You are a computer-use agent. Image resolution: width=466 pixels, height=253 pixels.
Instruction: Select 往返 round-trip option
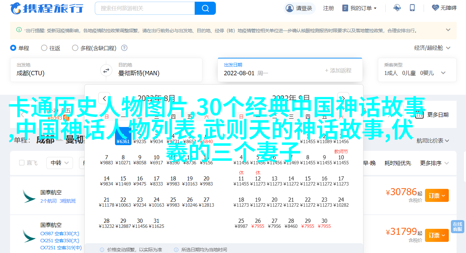click(x=50, y=48)
